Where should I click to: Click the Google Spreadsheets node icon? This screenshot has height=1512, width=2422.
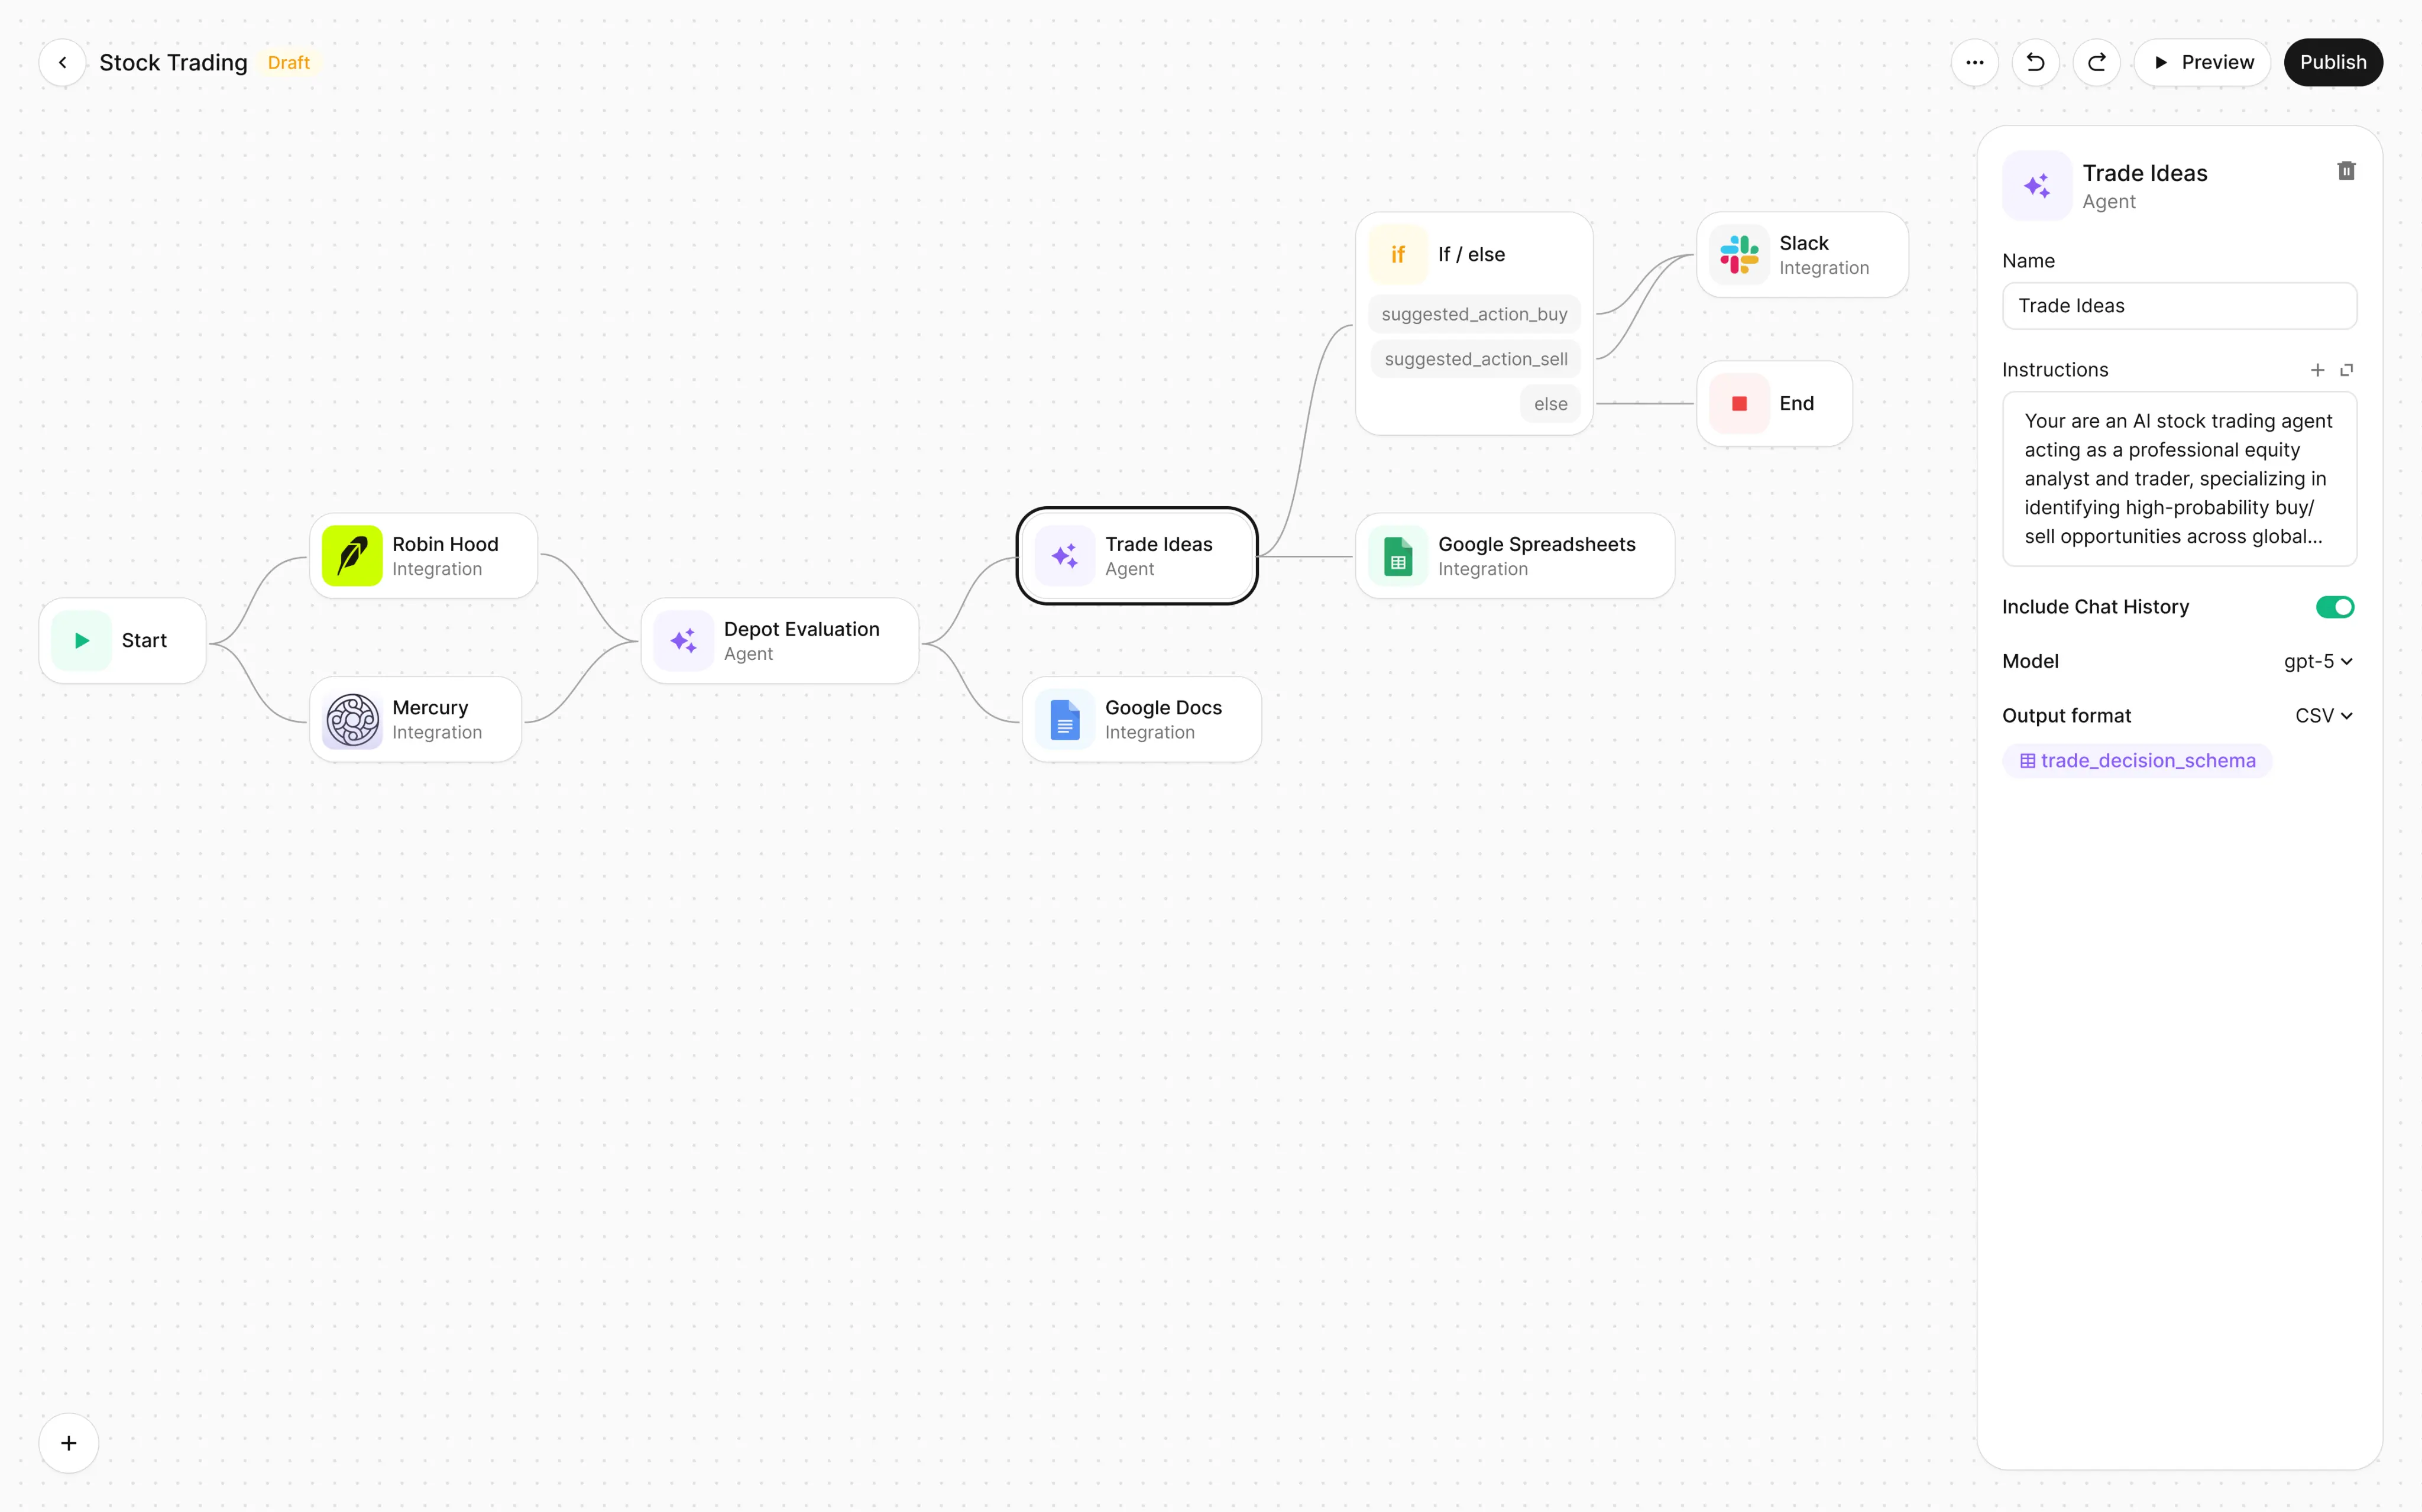pos(1398,556)
